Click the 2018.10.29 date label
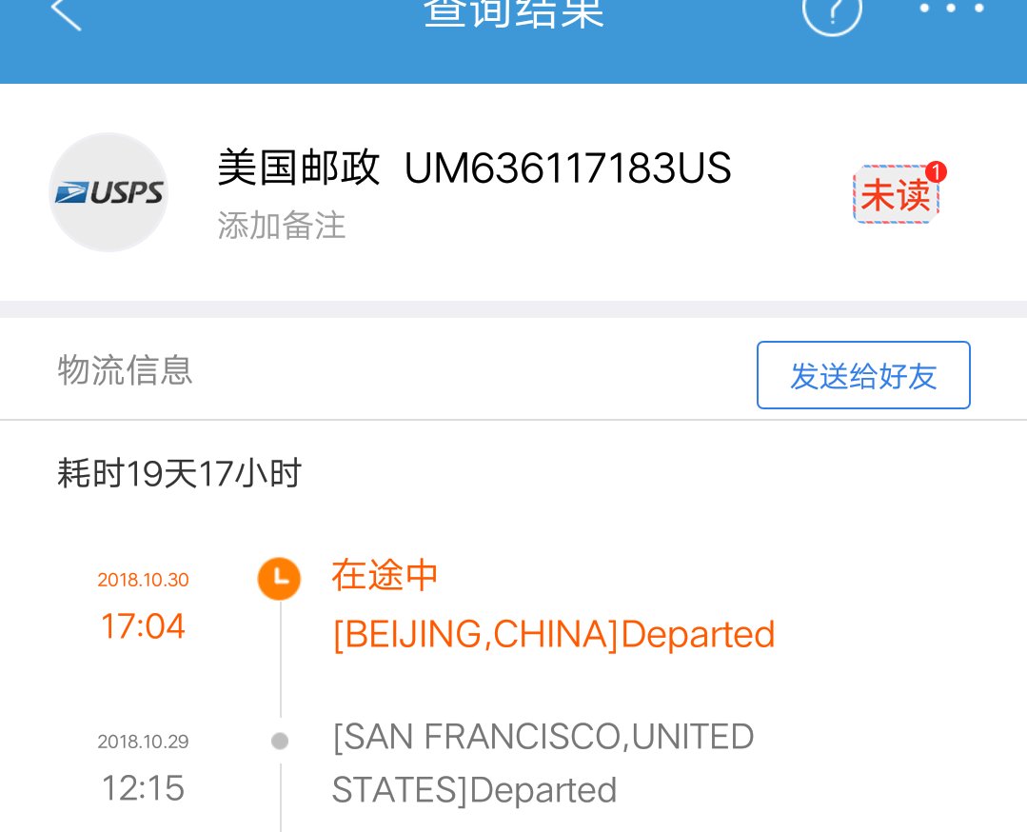The width and height of the screenshot is (1027, 832). (x=143, y=742)
